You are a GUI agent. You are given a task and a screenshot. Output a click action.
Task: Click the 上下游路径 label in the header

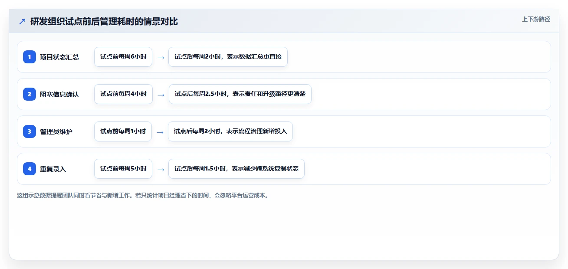[536, 19]
